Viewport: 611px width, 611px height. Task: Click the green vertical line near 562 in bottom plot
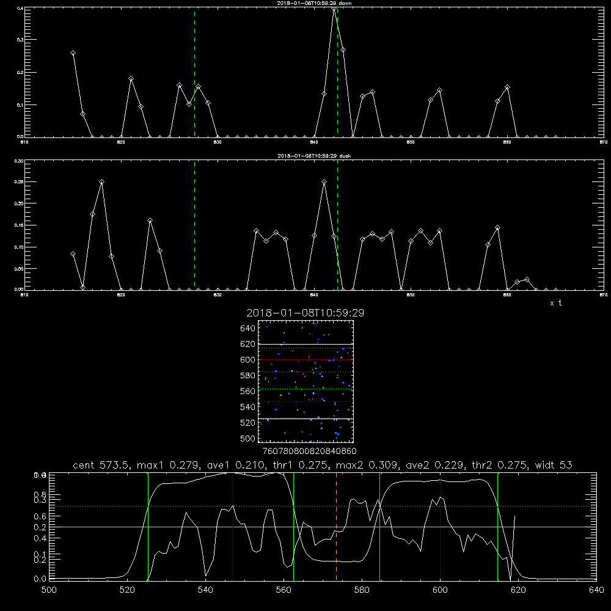(293, 527)
